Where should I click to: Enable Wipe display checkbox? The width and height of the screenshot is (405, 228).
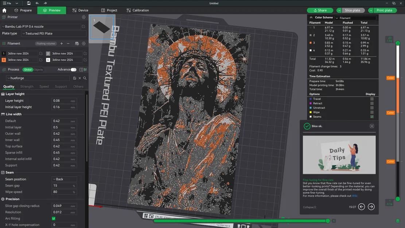coord(372,112)
